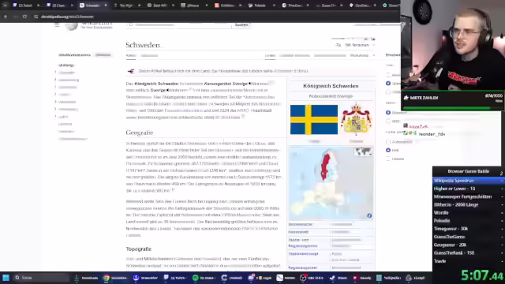Expand second section below Anfang in contents

(55, 80)
